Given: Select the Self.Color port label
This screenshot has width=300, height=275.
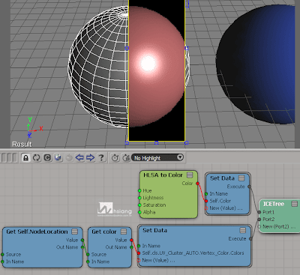Looking at the screenshot, I should coord(220,201).
